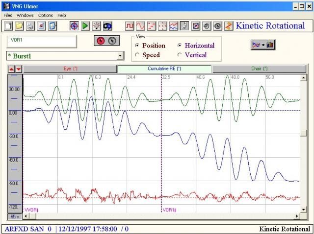Click the square wave stimulus icon
Viewport: 314px width, 234px height.
click(x=130, y=25)
